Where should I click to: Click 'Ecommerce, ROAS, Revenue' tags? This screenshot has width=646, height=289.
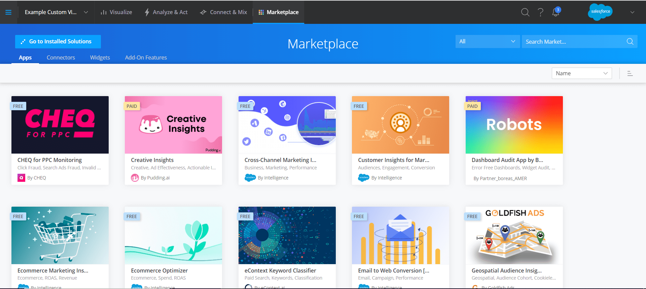coord(47,278)
